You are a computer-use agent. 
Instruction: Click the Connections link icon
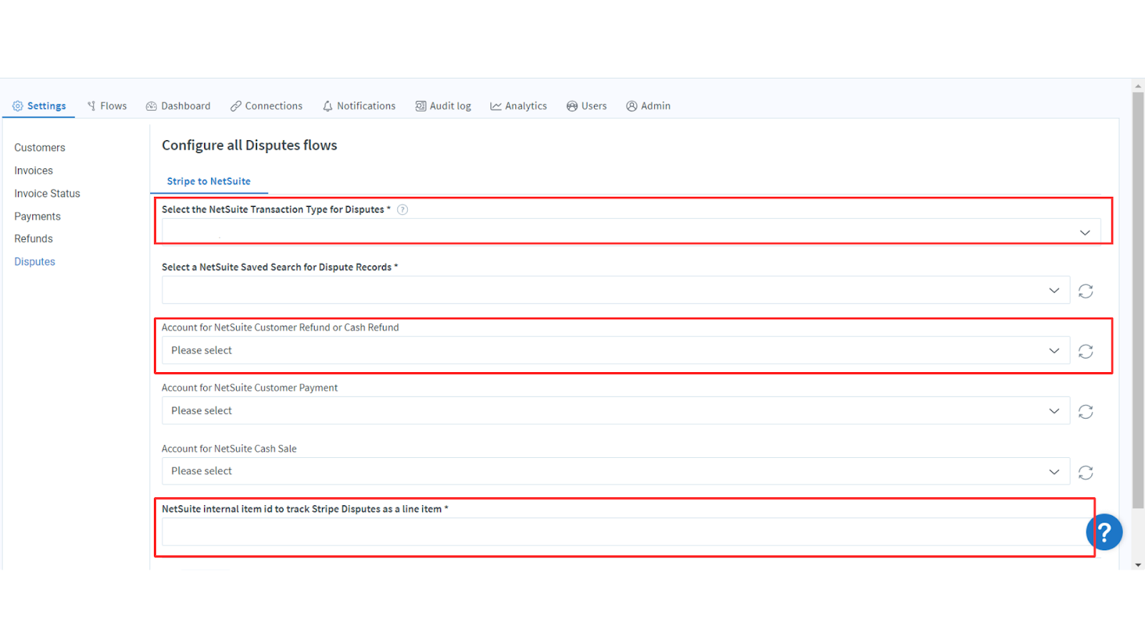[235, 106]
